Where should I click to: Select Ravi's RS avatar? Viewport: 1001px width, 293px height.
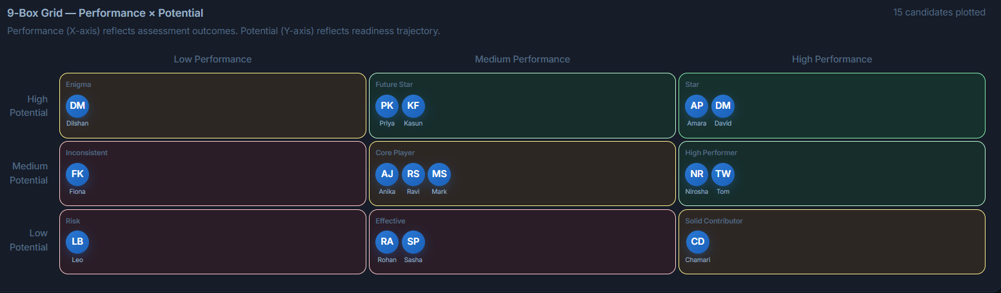coord(413,175)
